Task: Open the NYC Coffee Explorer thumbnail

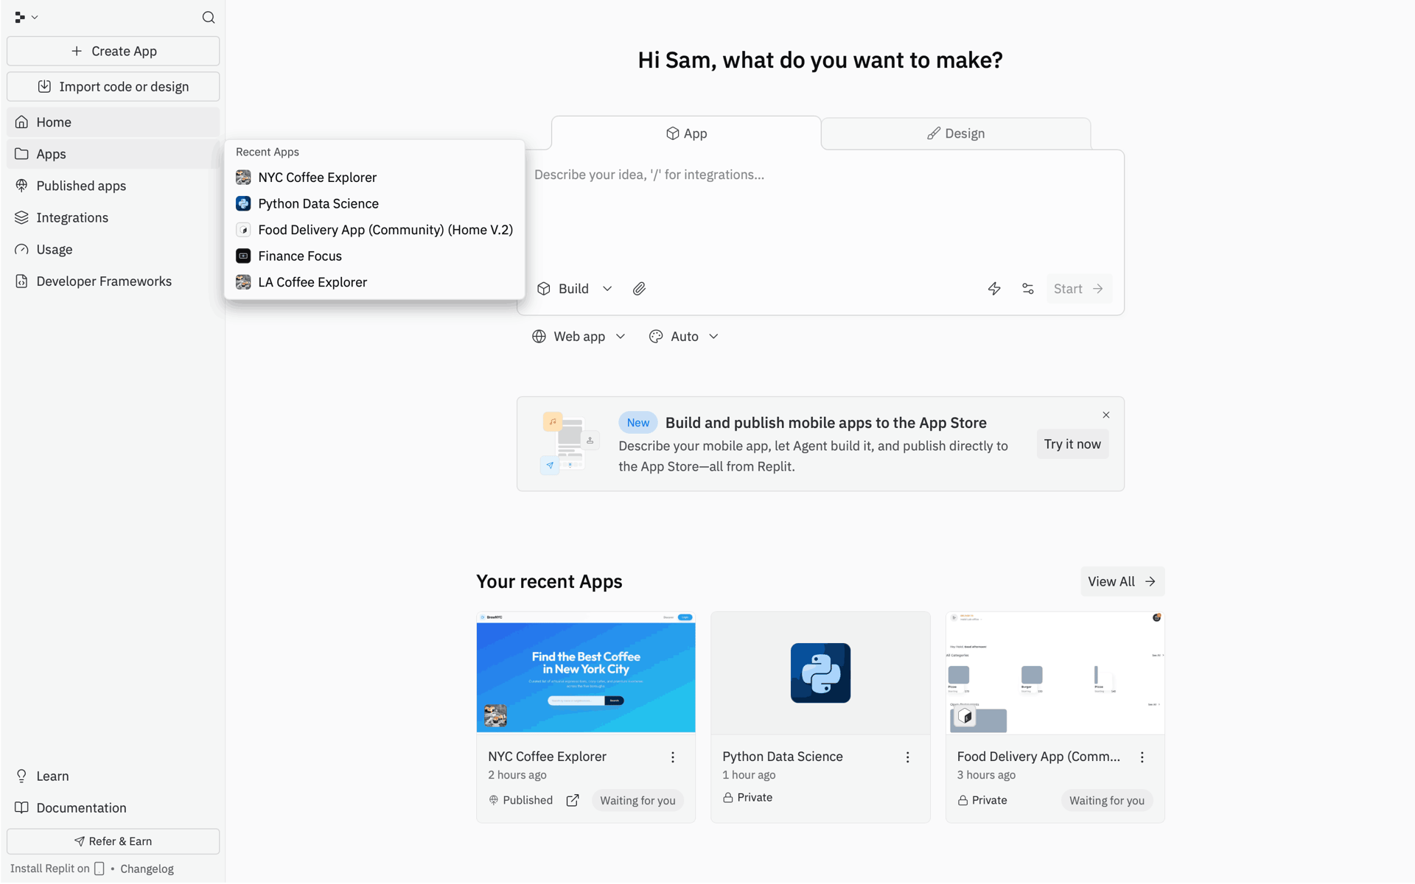Action: tap(586, 673)
